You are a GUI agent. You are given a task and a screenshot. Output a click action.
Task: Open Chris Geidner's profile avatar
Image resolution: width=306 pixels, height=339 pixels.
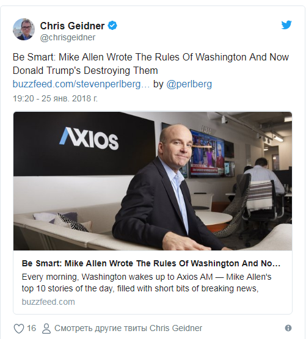(24, 29)
